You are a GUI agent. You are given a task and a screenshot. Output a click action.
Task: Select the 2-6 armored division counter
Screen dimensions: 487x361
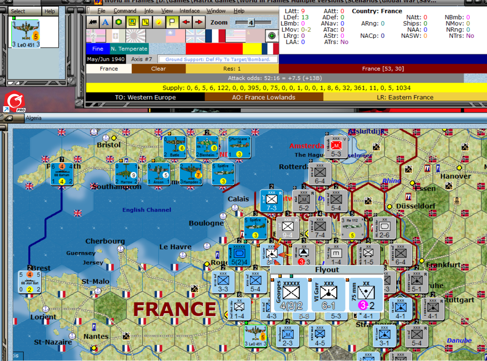tap(385, 228)
